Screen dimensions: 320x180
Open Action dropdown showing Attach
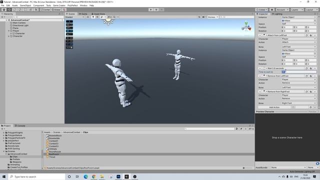click(298, 42)
